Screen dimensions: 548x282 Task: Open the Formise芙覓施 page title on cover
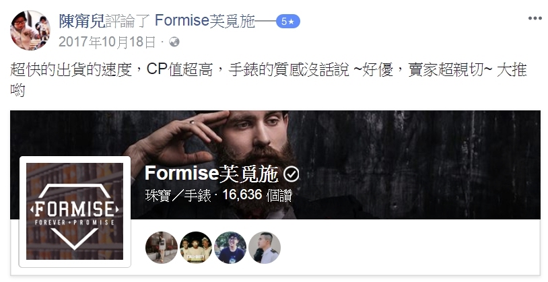(211, 174)
